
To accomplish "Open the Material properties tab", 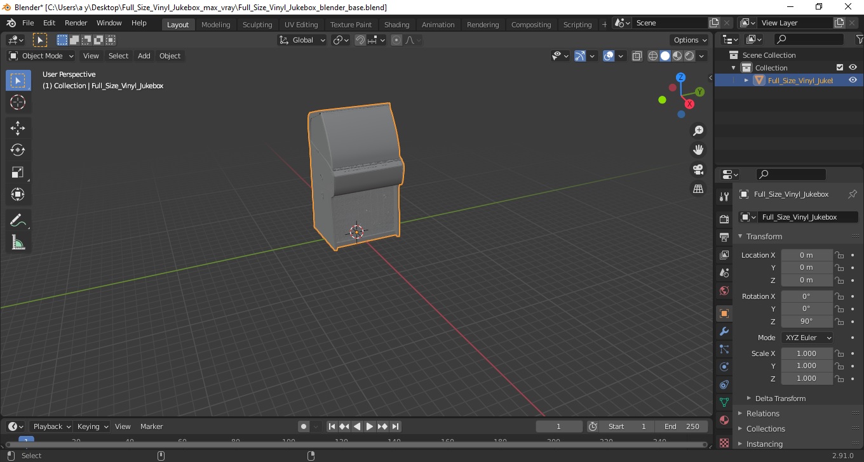I will pyautogui.click(x=724, y=420).
